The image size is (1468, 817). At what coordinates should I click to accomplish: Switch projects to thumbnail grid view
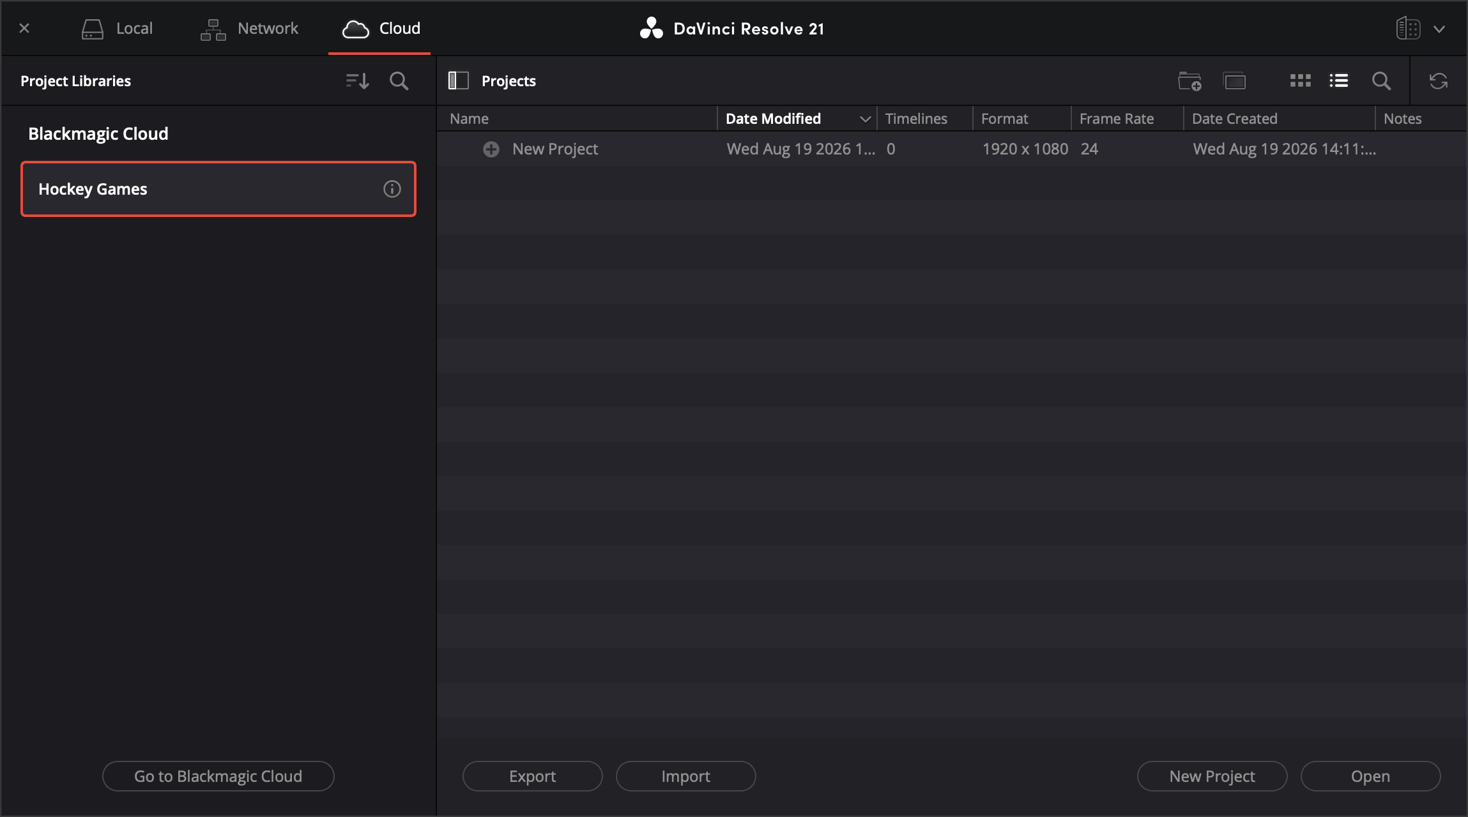[x=1300, y=80]
